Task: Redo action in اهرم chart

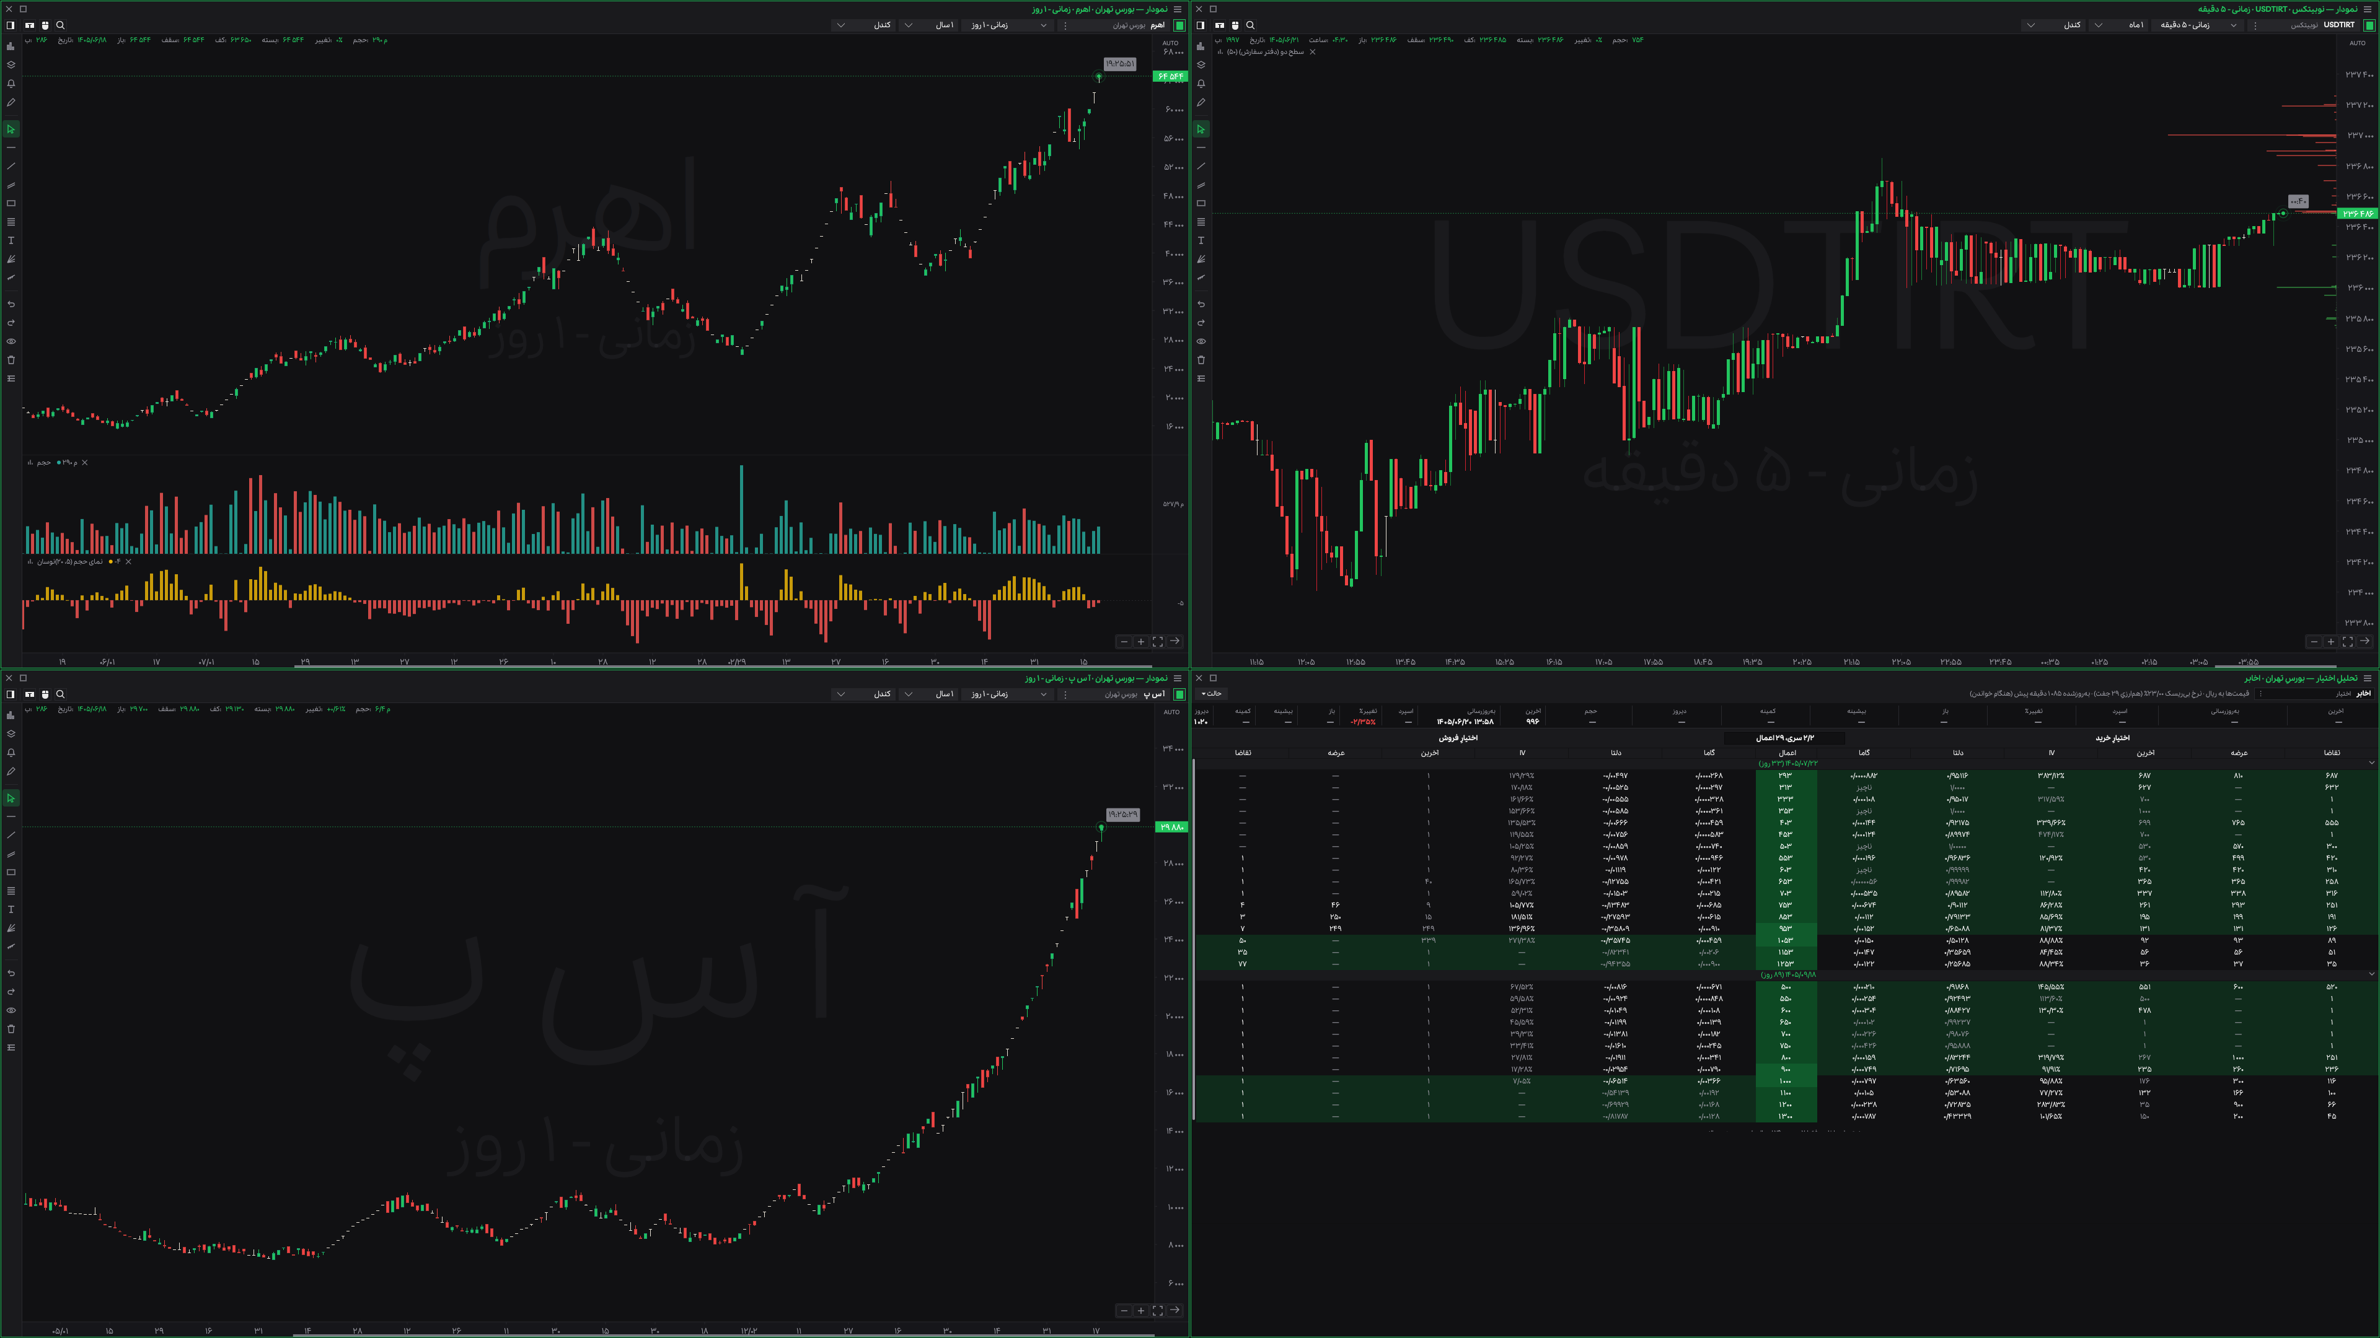Action: tap(11, 322)
